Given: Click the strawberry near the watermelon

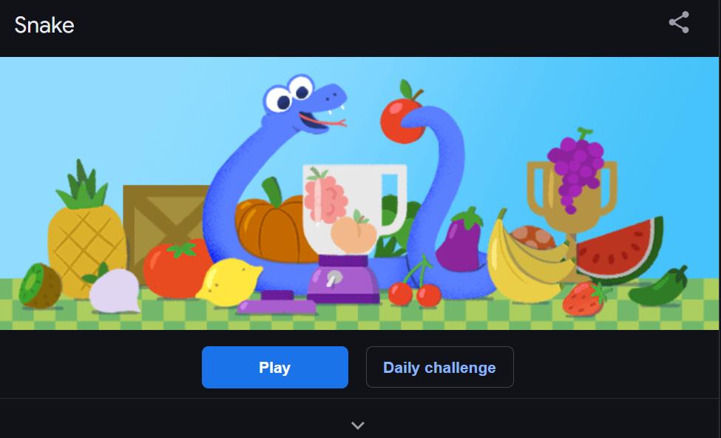Looking at the screenshot, I should pyautogui.click(x=585, y=298).
